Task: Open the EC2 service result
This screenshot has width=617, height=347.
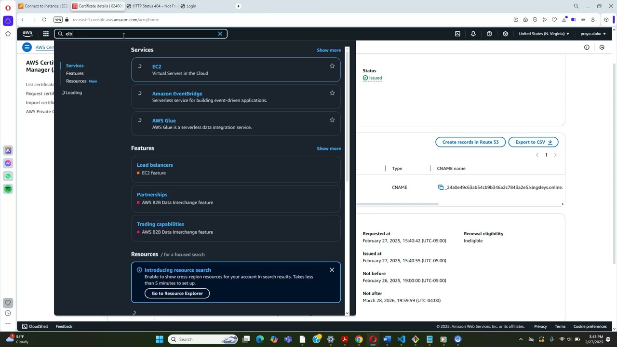Action: (157, 67)
